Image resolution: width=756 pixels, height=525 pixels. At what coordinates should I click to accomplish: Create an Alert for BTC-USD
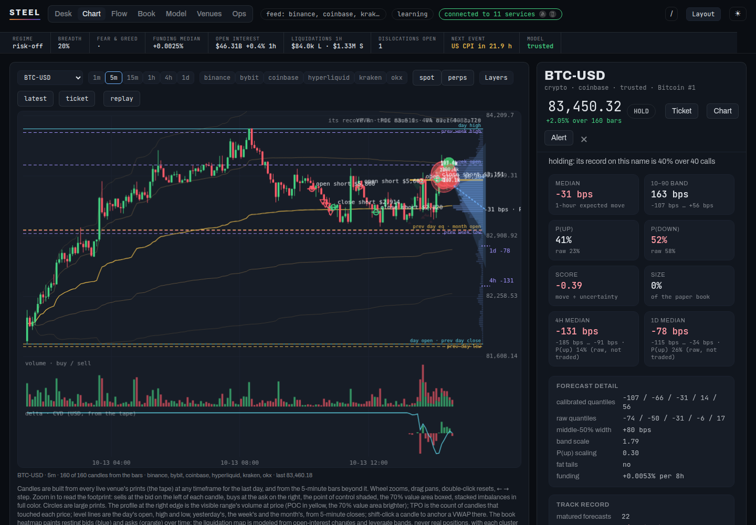559,138
